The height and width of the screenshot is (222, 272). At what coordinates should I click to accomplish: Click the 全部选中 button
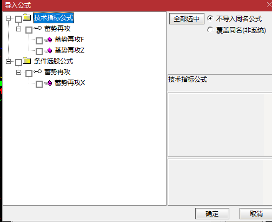[x=187, y=18]
